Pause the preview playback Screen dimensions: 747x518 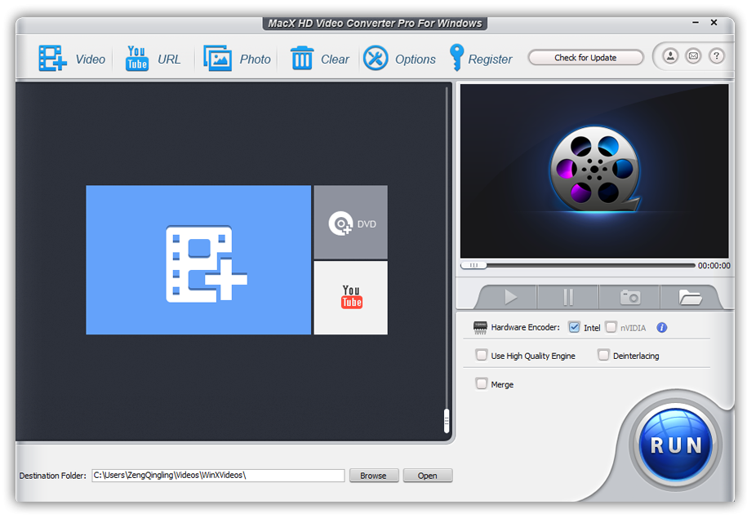[568, 297]
